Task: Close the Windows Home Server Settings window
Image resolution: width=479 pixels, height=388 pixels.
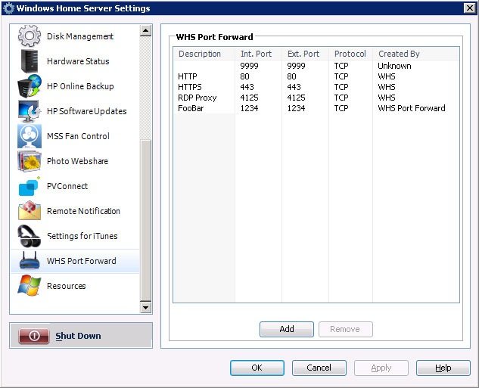Action: [x=469, y=8]
